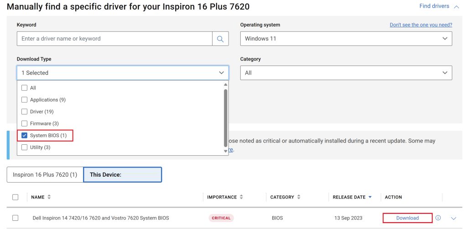Open the Operating system Windows 11 dropdown
Viewport: 467px width, 239px height.
pyautogui.click(x=346, y=39)
